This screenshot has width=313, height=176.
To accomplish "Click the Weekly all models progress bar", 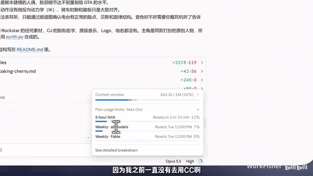I will point(147,131).
